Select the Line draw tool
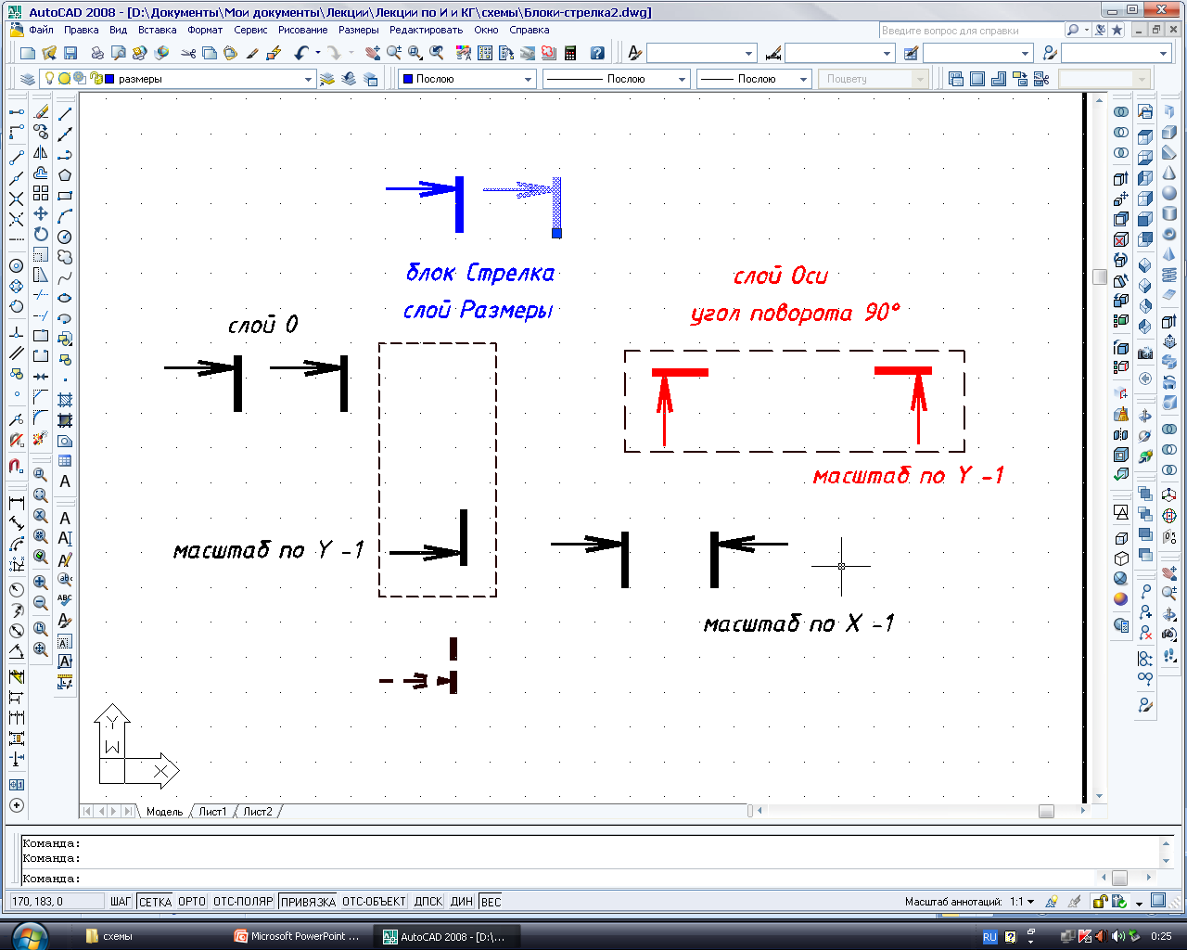The image size is (1187, 950). (65, 114)
